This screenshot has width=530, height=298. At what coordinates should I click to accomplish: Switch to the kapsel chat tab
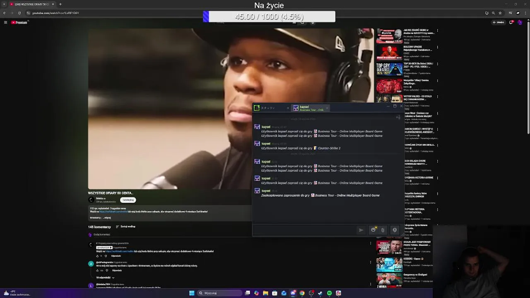[x=309, y=108]
